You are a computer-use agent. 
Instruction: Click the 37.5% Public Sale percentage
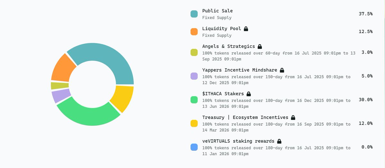(x=365, y=14)
